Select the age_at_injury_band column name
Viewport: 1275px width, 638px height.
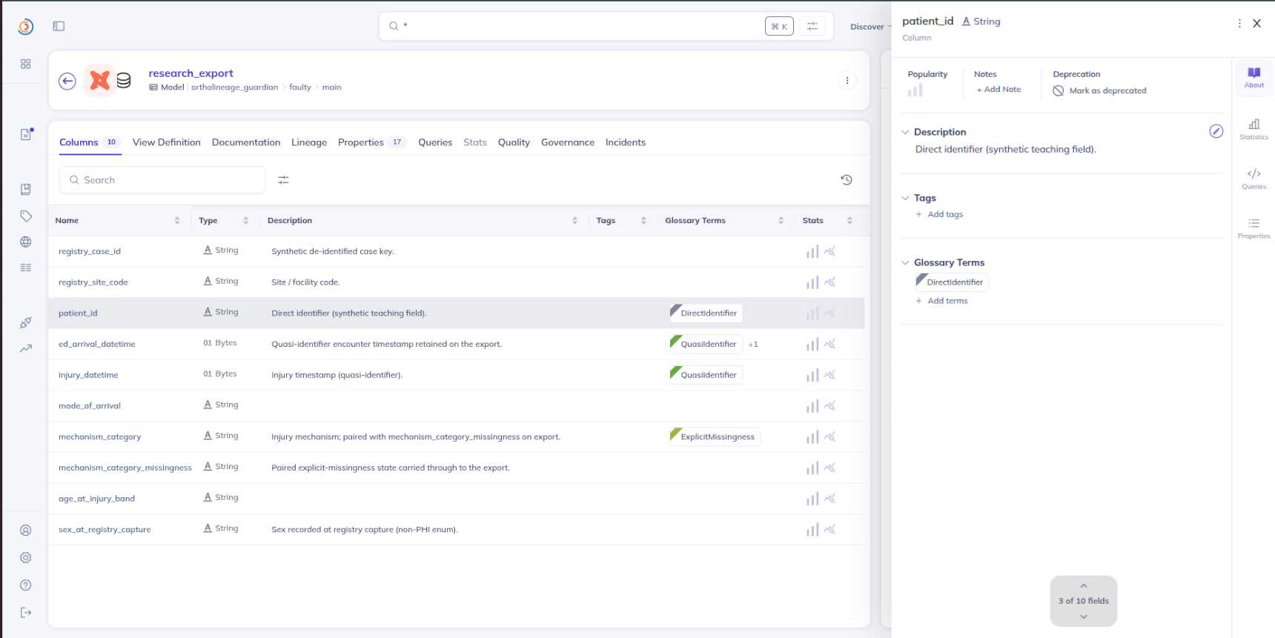96,499
